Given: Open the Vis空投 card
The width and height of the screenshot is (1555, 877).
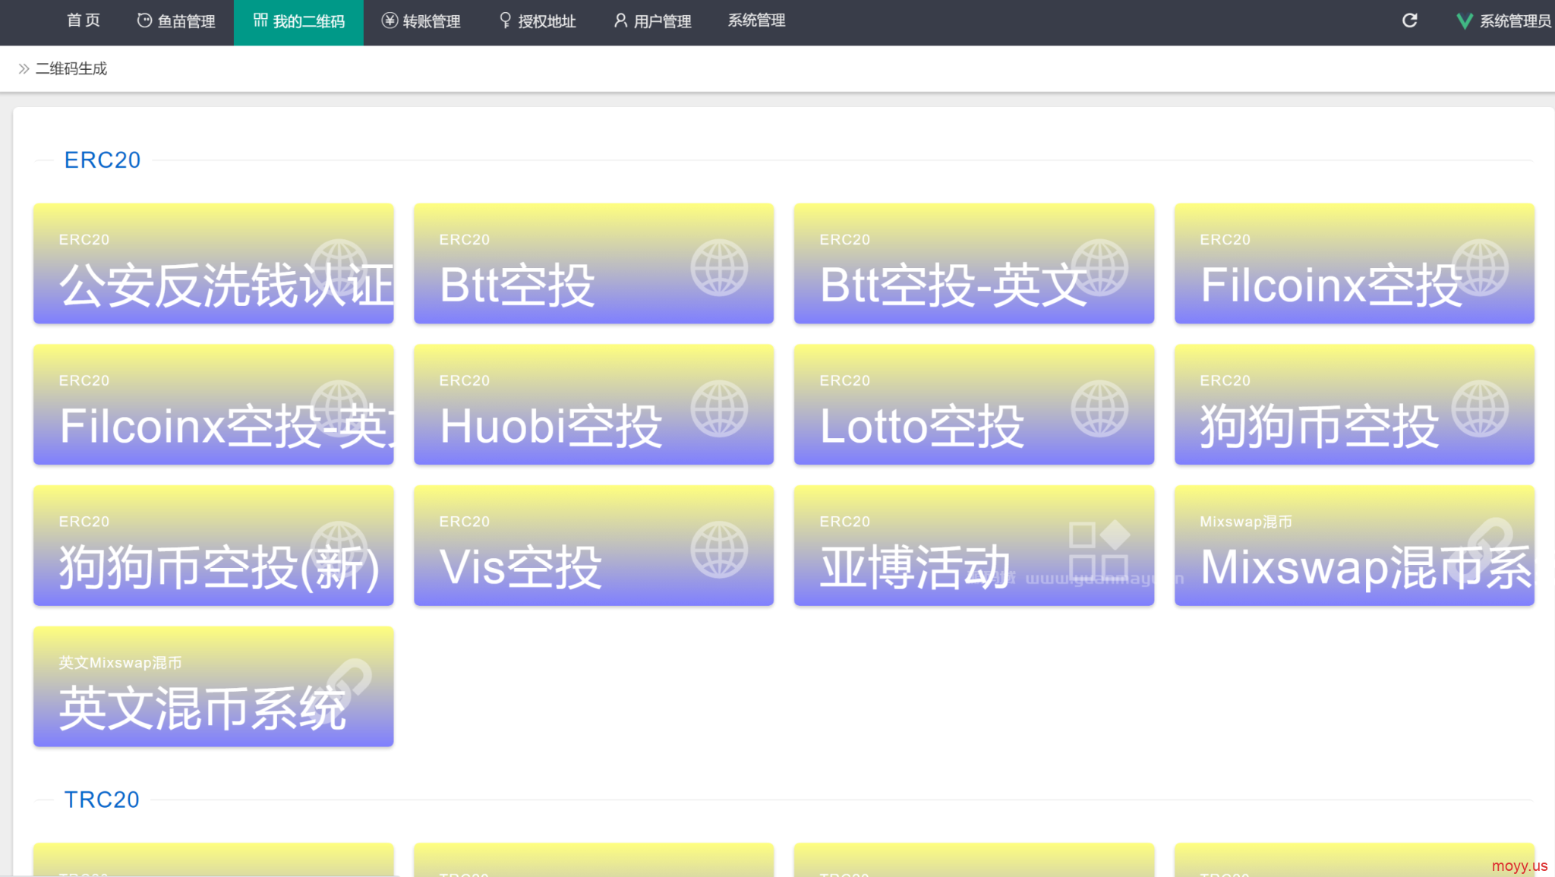Looking at the screenshot, I should [x=594, y=545].
